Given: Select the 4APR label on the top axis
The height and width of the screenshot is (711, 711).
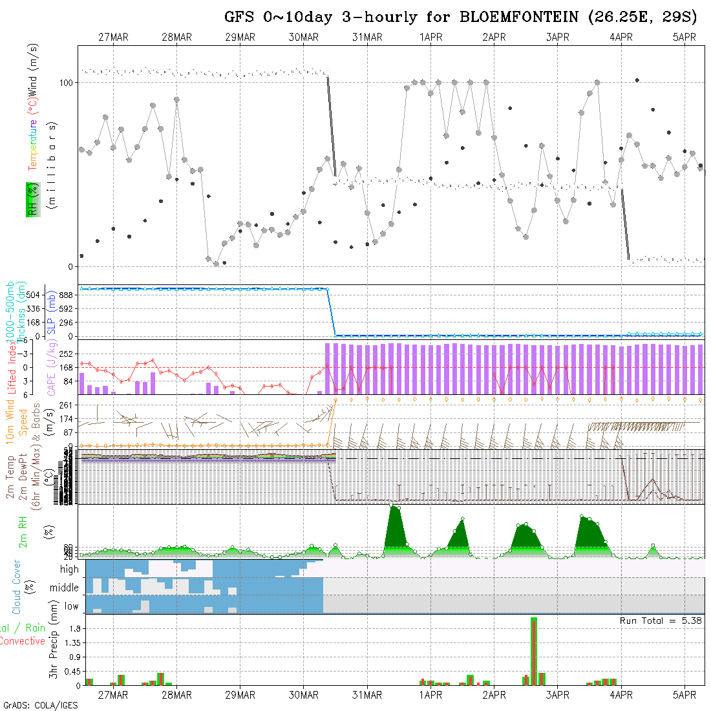Looking at the screenshot, I should click(621, 37).
